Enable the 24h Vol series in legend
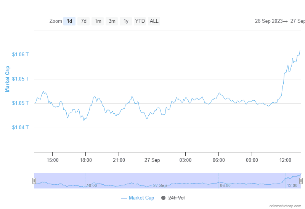The width and height of the screenshot is (305, 209). click(x=177, y=198)
